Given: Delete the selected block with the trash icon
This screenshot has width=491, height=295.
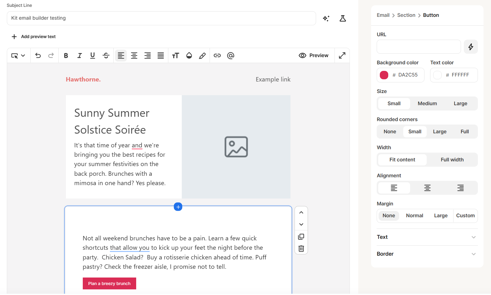Looking at the screenshot, I should 301,248.
